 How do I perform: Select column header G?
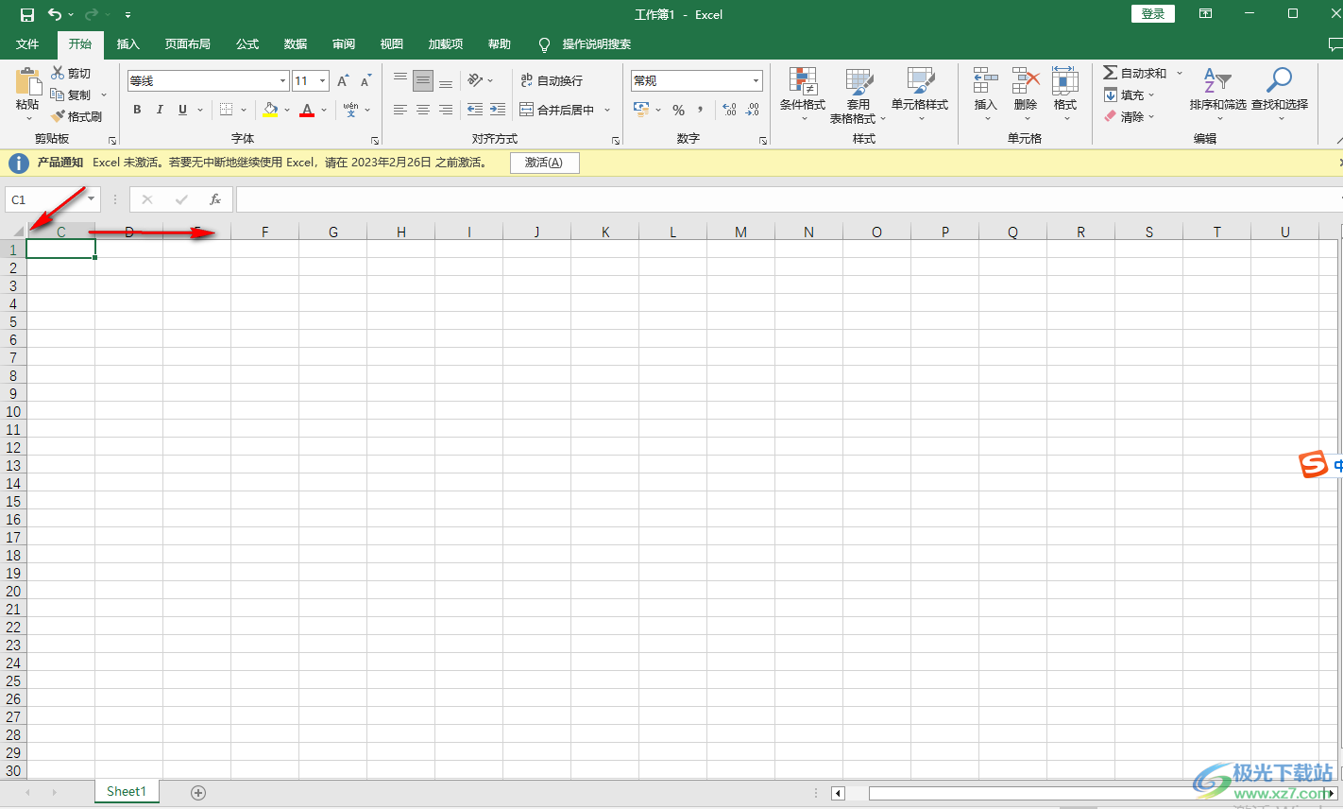[333, 232]
